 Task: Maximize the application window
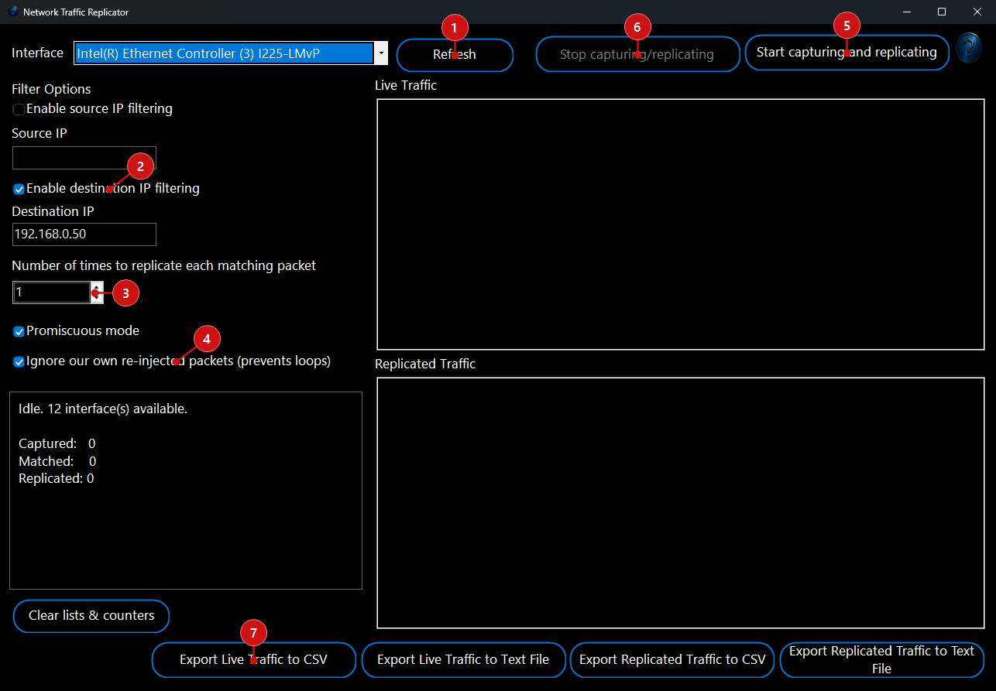tap(942, 12)
